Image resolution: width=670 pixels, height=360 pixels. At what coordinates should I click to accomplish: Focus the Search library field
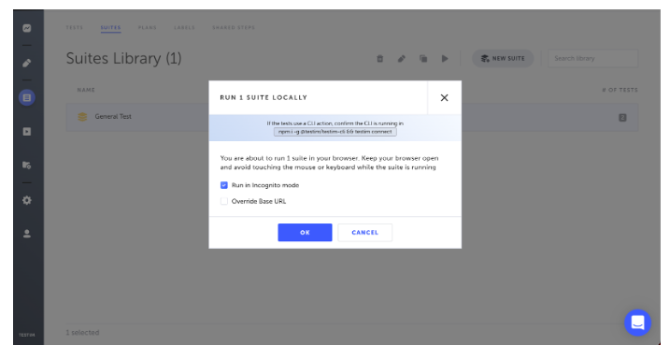593,59
